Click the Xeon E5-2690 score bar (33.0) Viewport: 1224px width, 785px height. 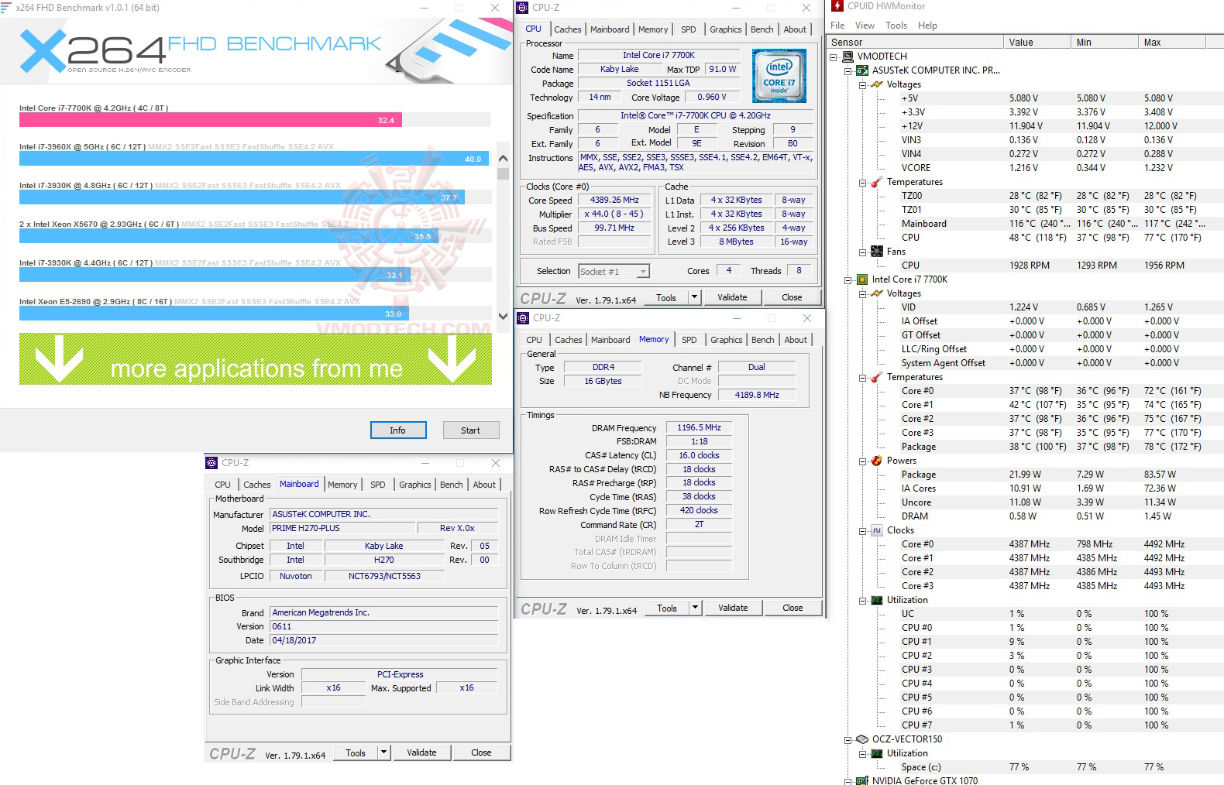(x=214, y=314)
